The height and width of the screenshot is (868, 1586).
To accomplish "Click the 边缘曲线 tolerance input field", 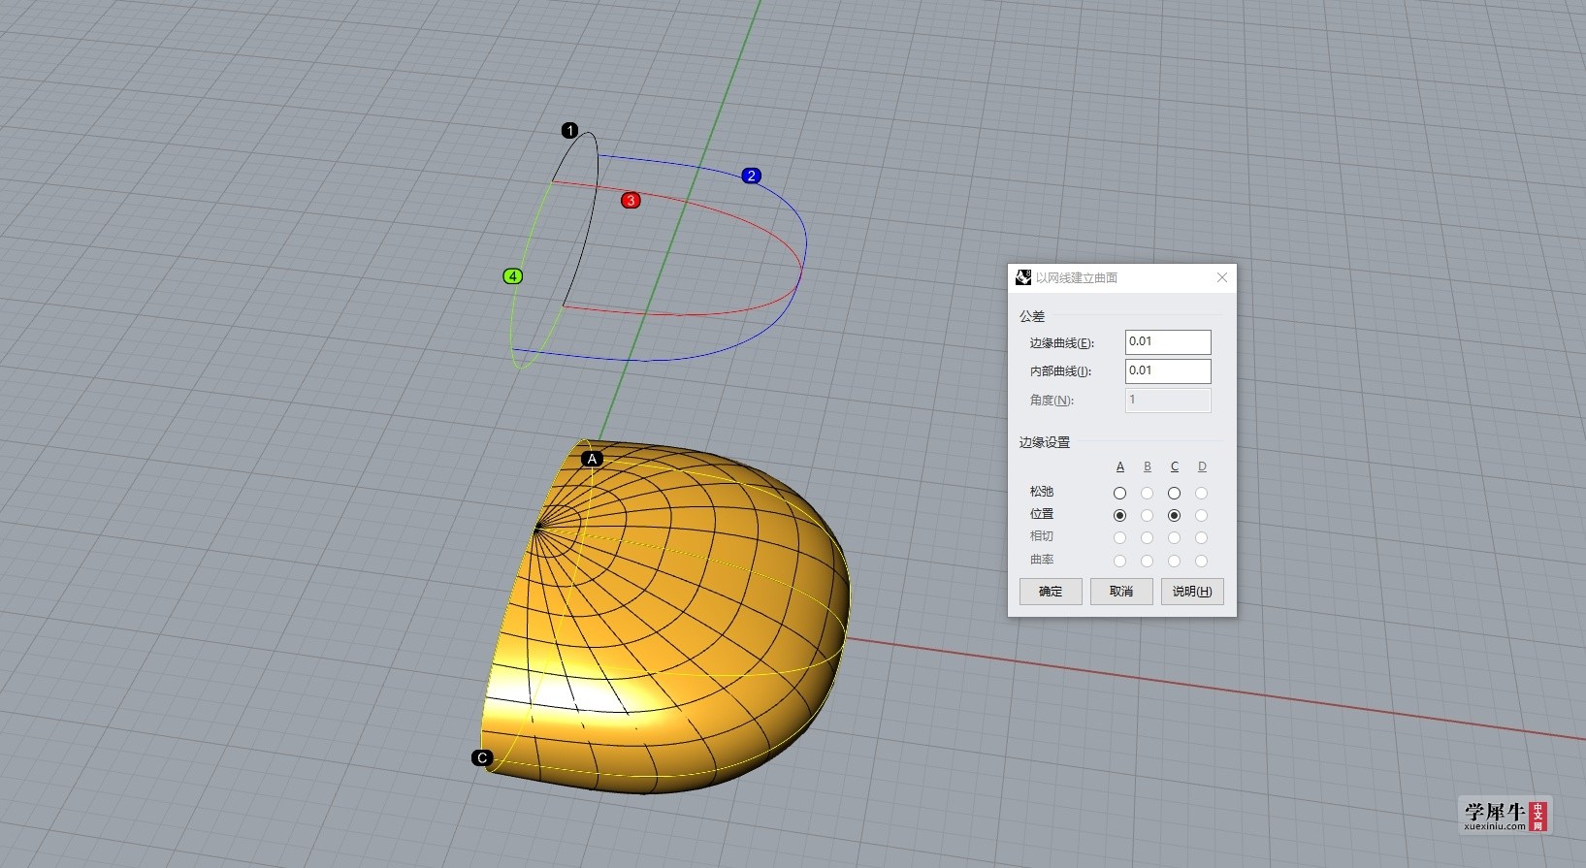I will (x=1168, y=341).
